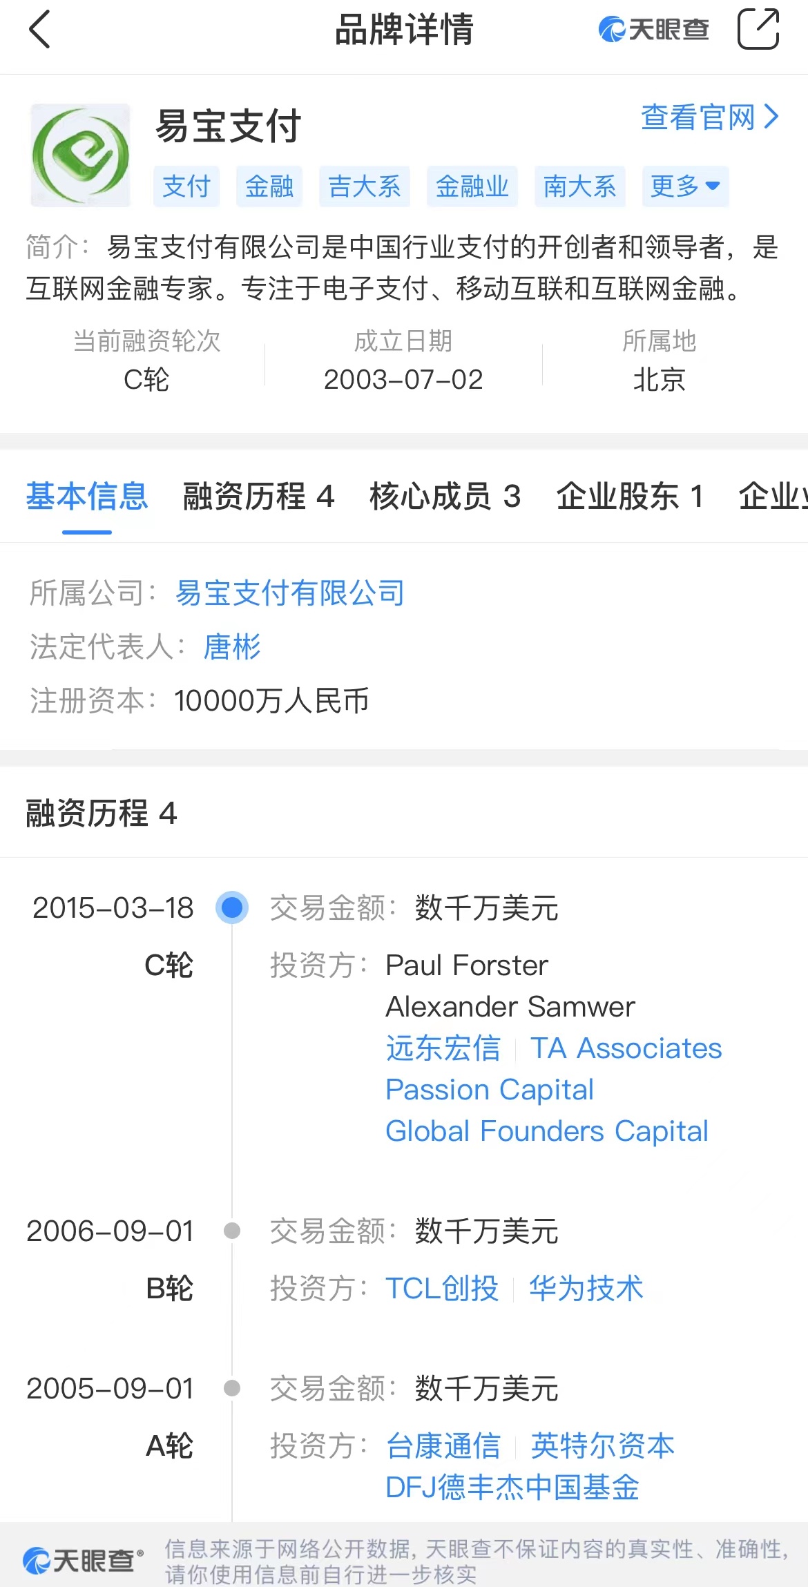The width and height of the screenshot is (808, 1587).
Task: Open 易宝支付有限公司 company link
Action: click(x=290, y=593)
